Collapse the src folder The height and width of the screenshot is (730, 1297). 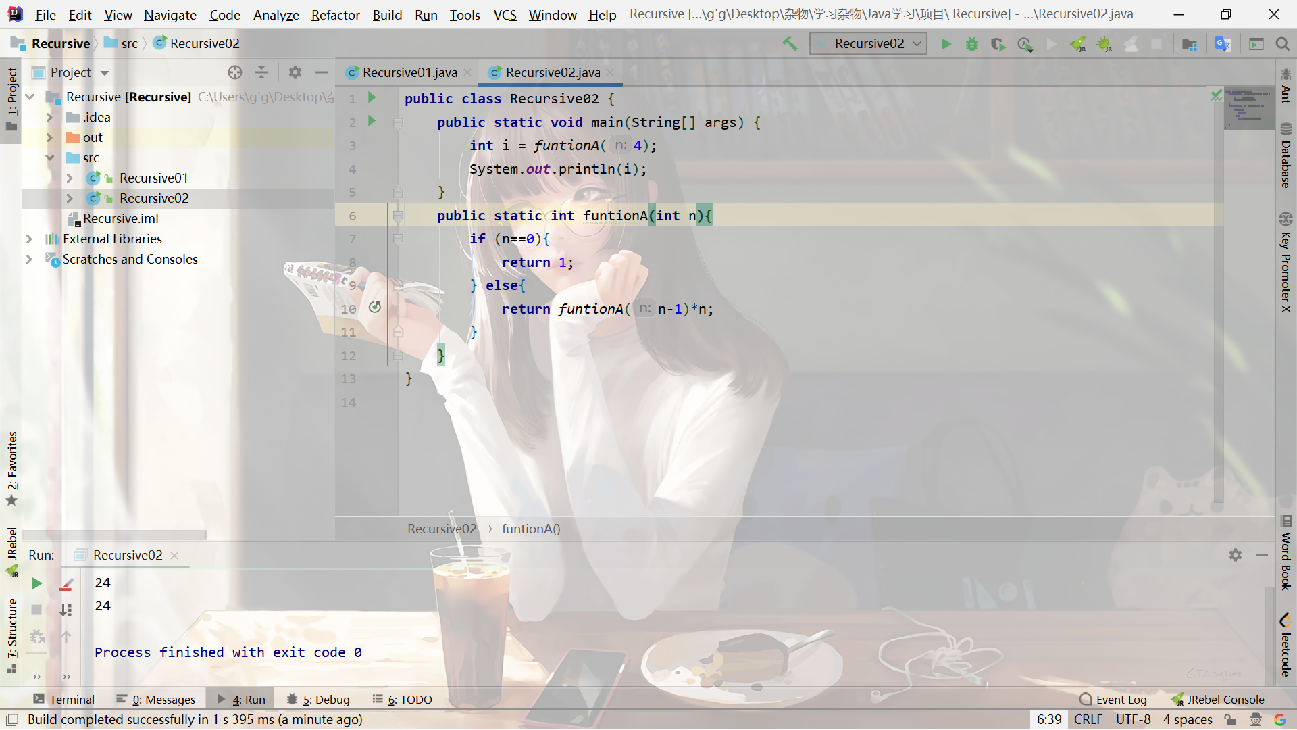coord(49,158)
